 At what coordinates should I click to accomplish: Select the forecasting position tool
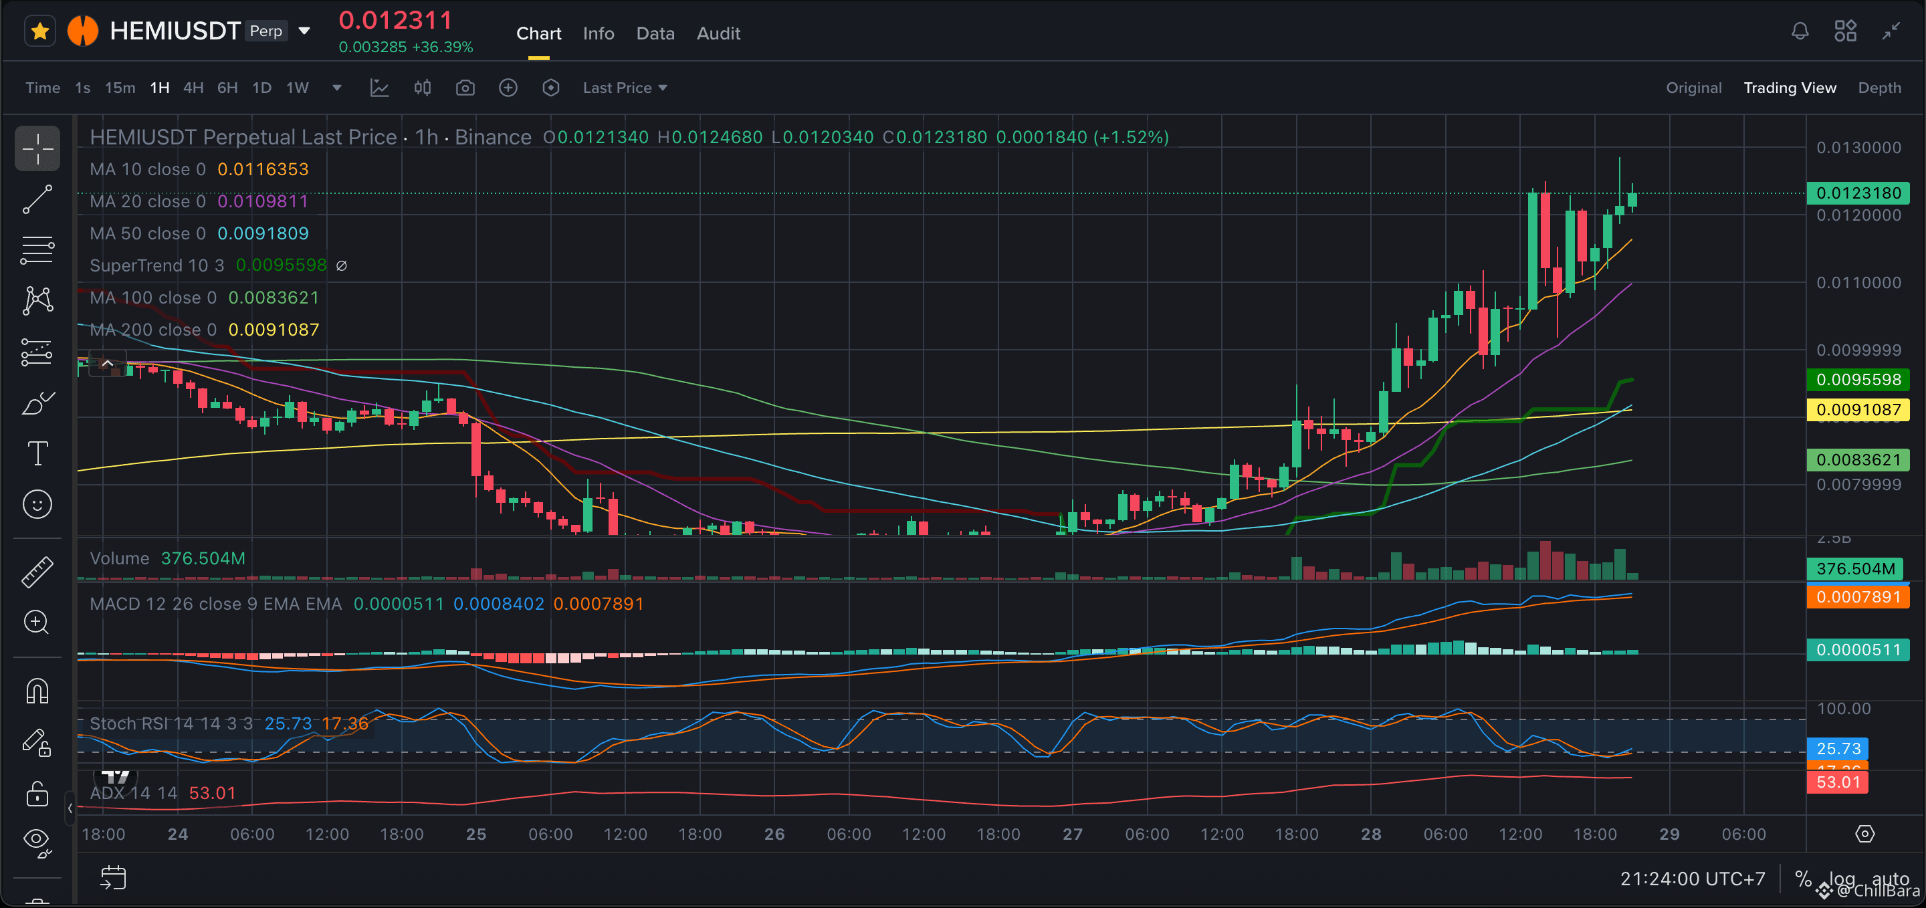click(x=37, y=351)
